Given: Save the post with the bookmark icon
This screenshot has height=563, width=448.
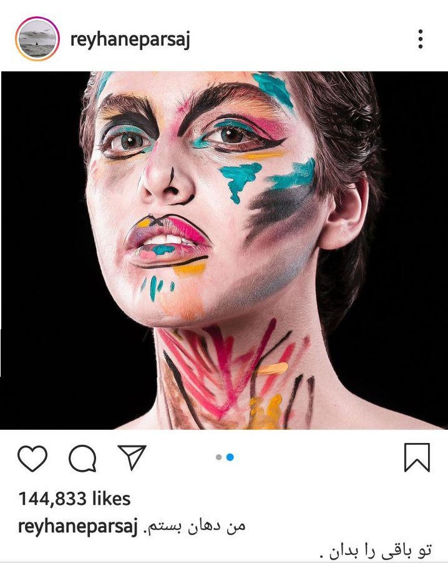Looking at the screenshot, I should [417, 457].
